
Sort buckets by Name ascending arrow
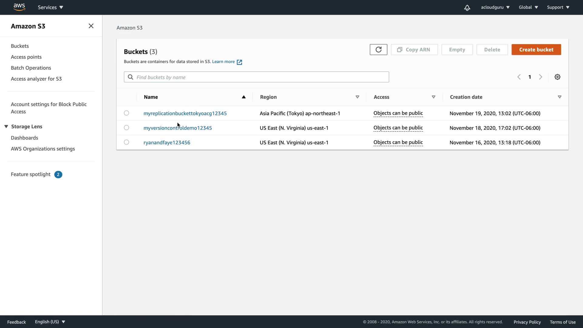[244, 97]
